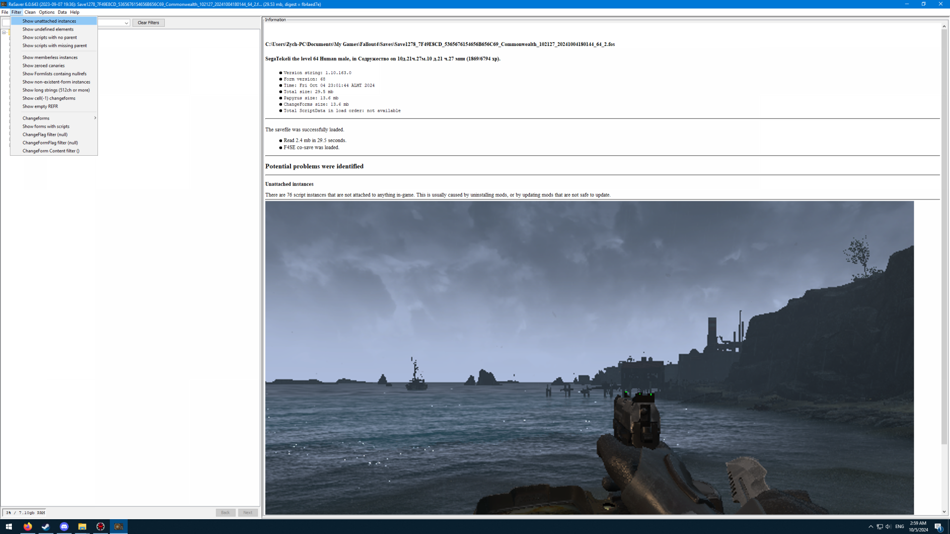Open File Explorer from the taskbar
950x534 pixels.
(x=82, y=527)
